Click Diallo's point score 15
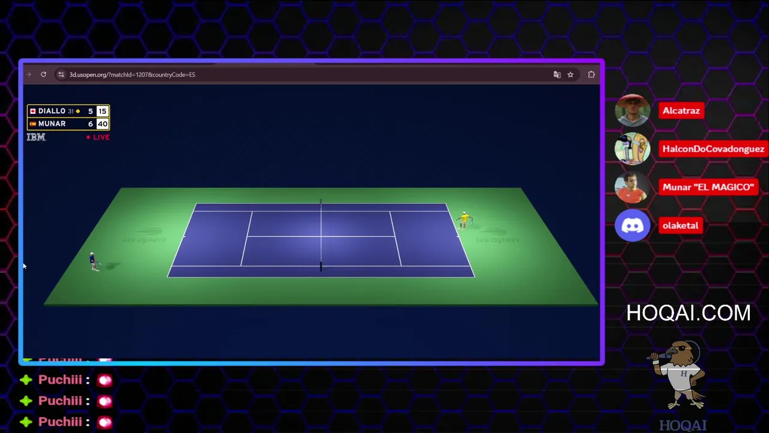 pyautogui.click(x=102, y=111)
